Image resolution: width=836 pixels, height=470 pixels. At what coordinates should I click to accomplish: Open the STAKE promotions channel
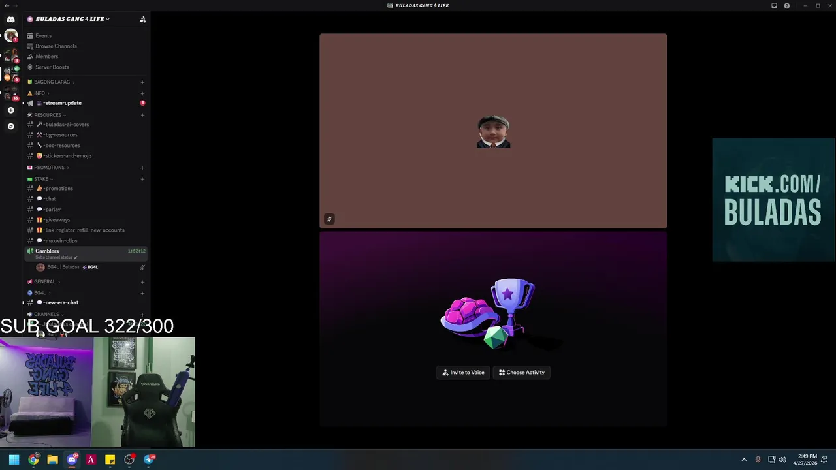[86, 188]
